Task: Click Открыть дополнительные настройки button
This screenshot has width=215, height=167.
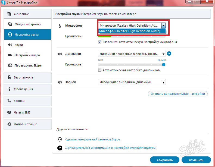Action: pos(178,94)
